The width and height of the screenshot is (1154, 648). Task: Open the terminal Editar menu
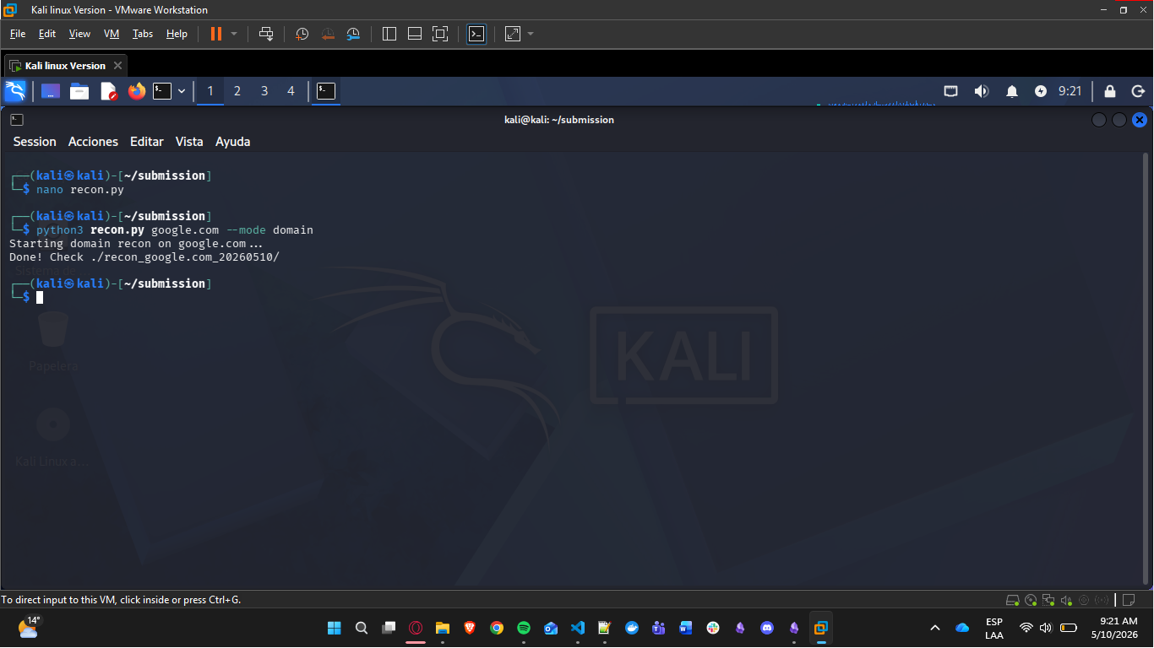pyautogui.click(x=147, y=142)
